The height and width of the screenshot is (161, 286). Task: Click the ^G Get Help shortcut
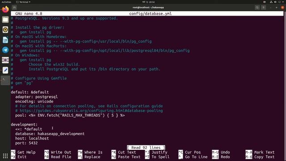point(23,152)
